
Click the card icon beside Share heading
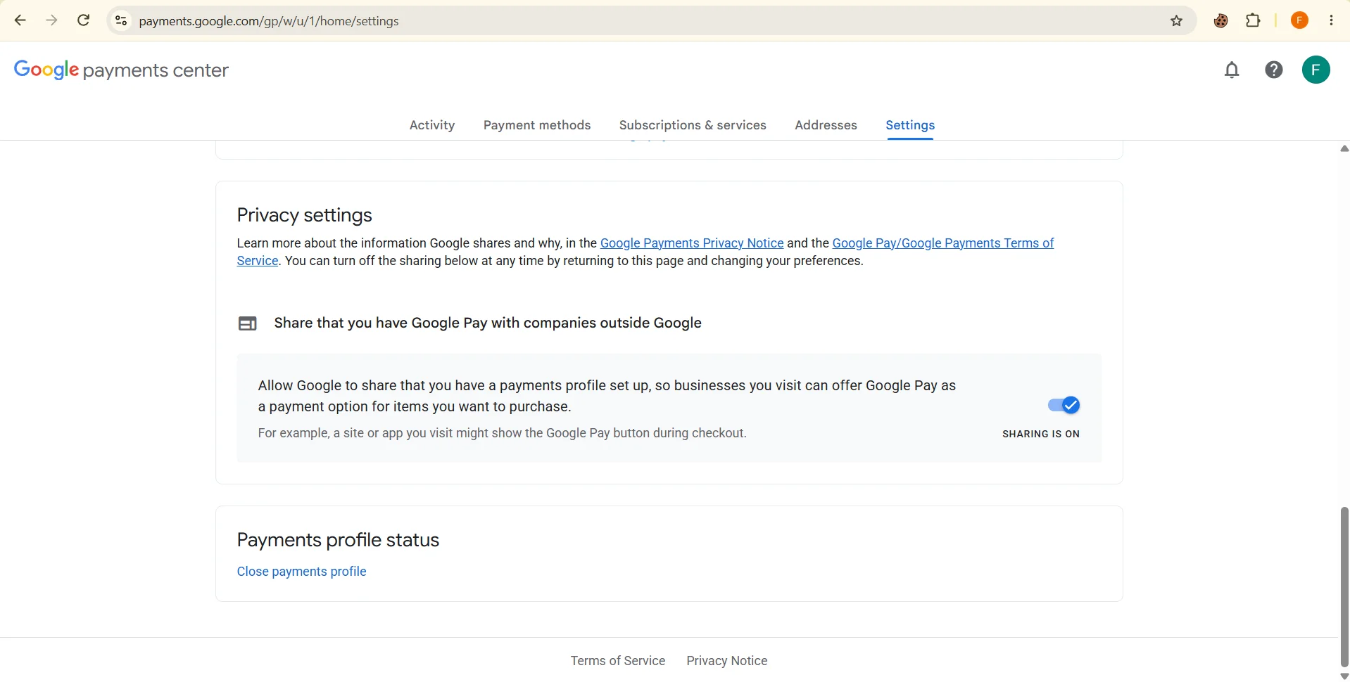tap(248, 323)
